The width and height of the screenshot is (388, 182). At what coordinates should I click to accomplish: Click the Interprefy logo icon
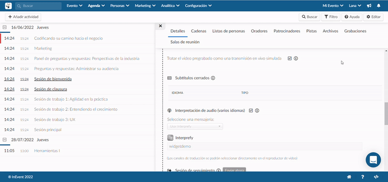click(x=170, y=137)
